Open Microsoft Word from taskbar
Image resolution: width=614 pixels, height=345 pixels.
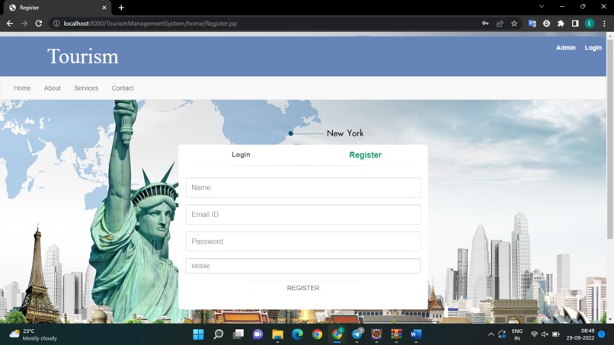[x=416, y=334]
